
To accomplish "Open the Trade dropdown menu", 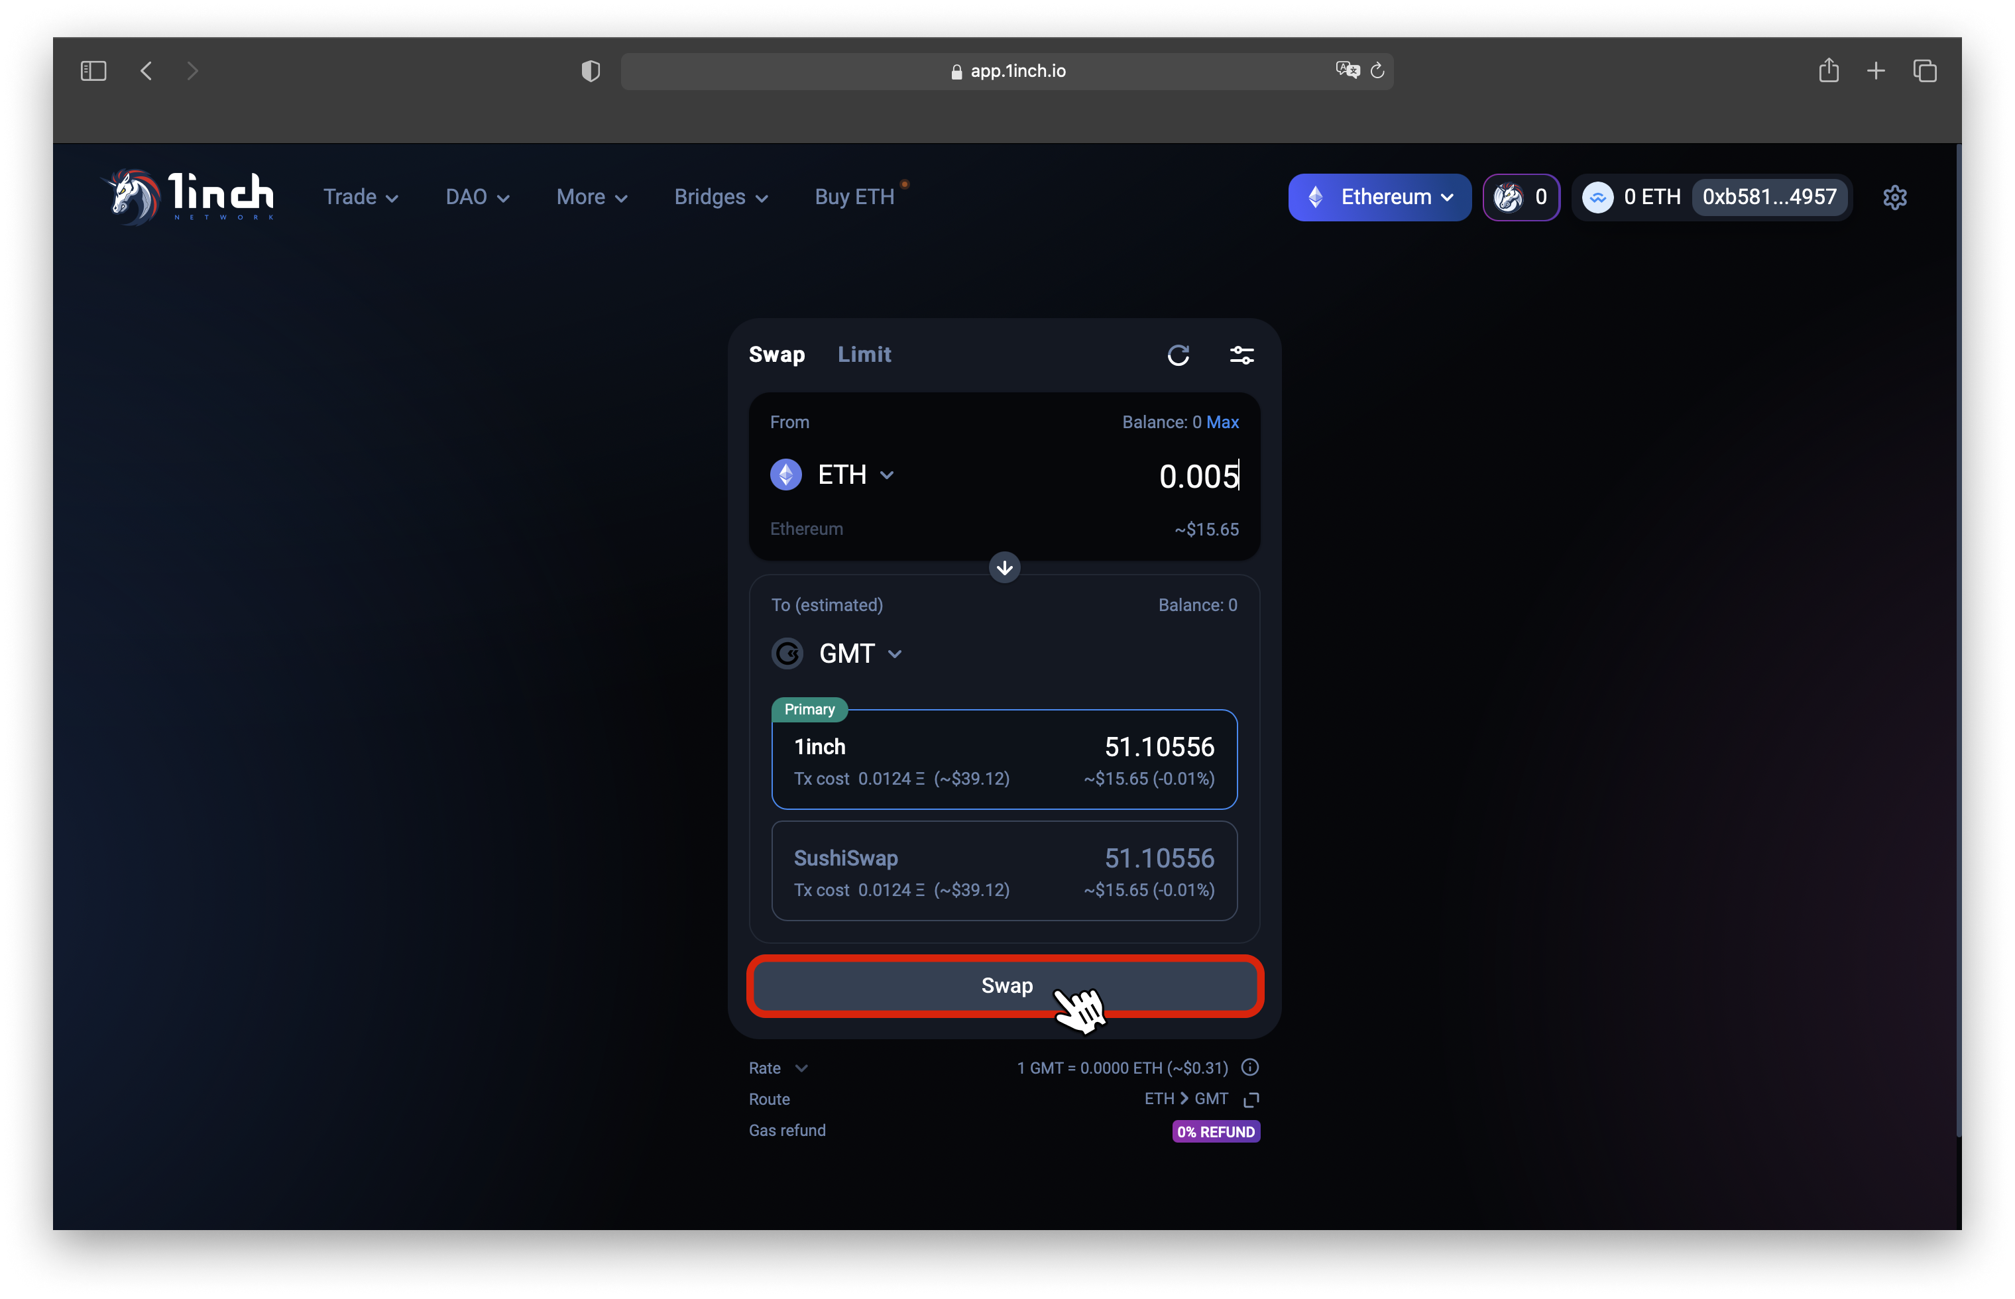I will tap(361, 197).
